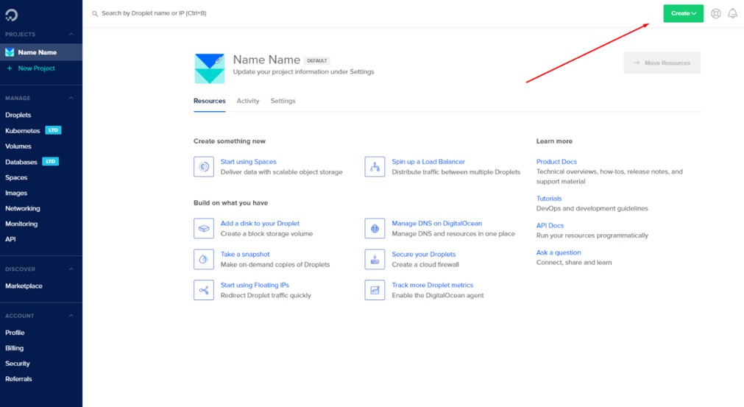Open Spaces in the sidebar

(x=16, y=177)
